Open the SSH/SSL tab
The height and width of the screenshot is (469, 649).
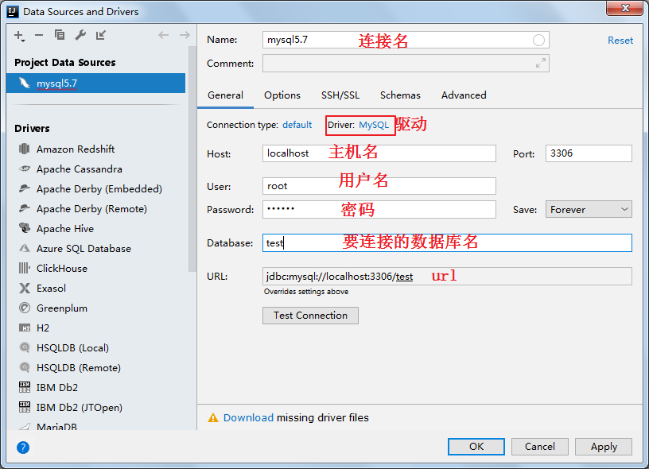point(340,95)
